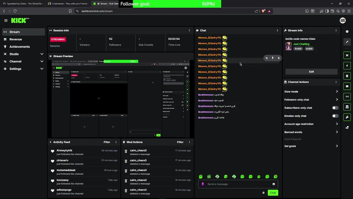Click the last green emote with heart eyes
This screenshot has width=353, height=199.
point(276,177)
